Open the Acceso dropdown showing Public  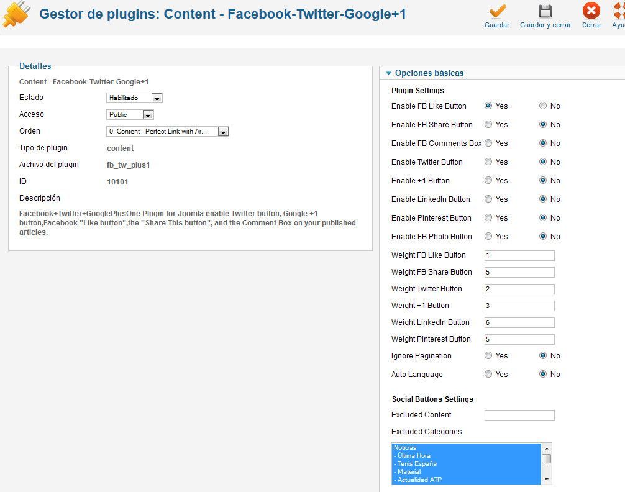coord(130,114)
